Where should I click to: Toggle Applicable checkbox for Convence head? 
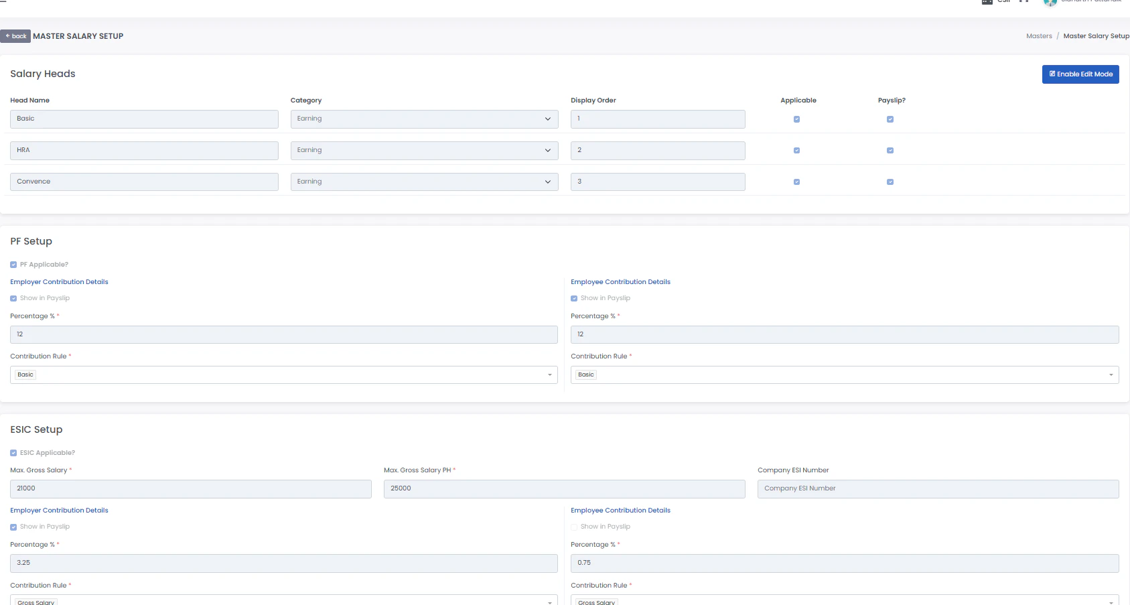coord(796,182)
